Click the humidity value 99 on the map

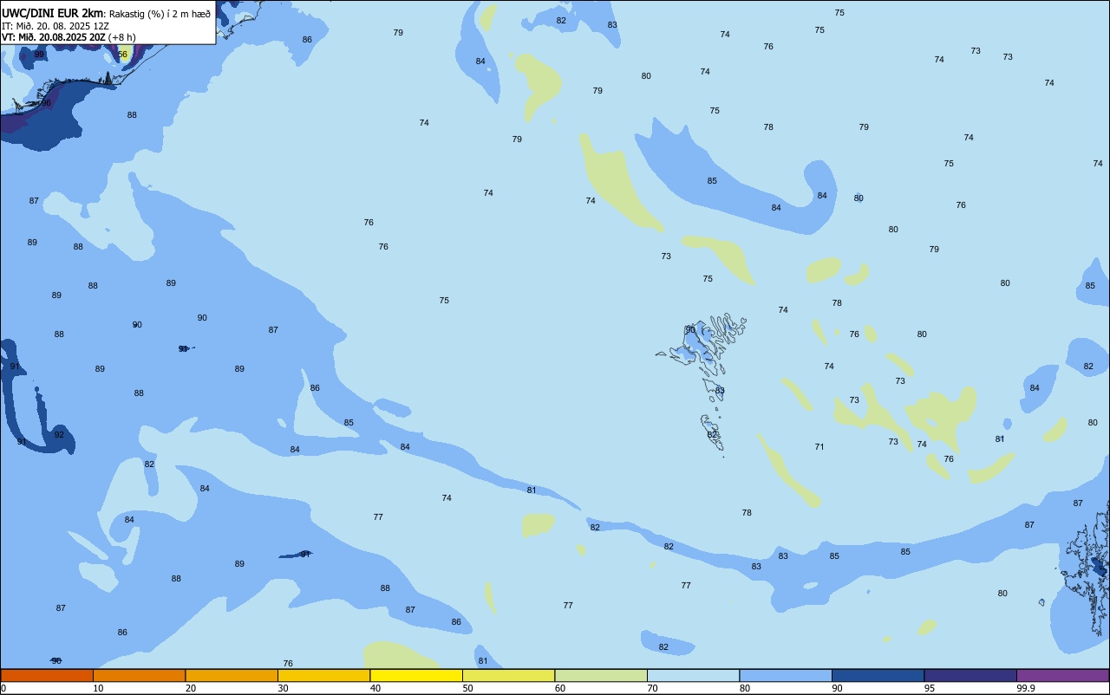click(x=39, y=54)
